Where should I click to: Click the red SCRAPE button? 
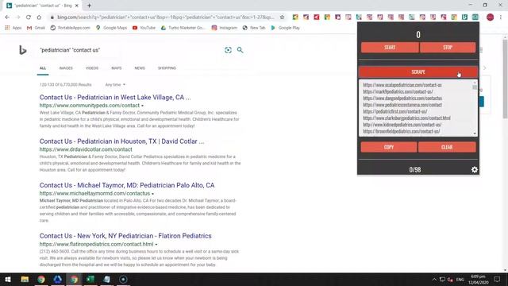[418, 72]
